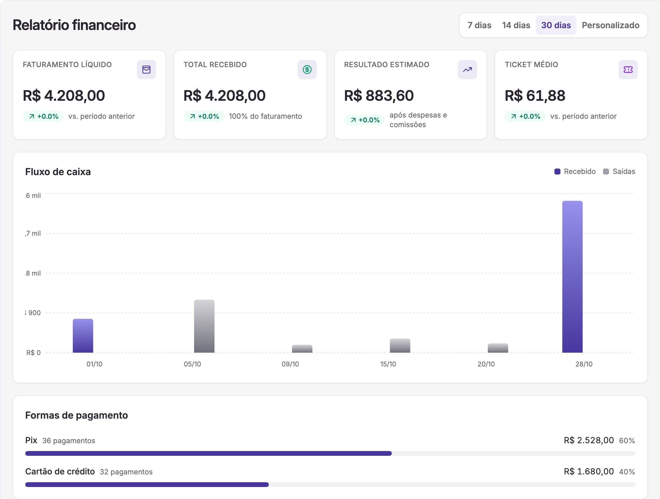
Task: Click the gray Saídas bar at 05/10
Action: (x=204, y=326)
